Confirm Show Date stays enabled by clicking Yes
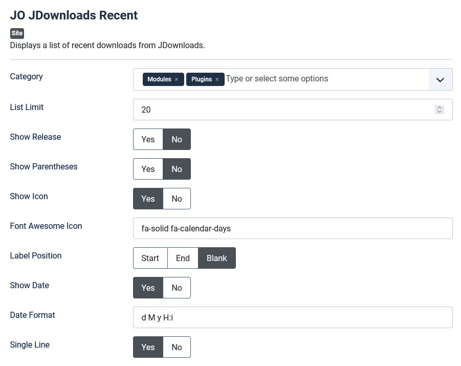 (x=148, y=288)
